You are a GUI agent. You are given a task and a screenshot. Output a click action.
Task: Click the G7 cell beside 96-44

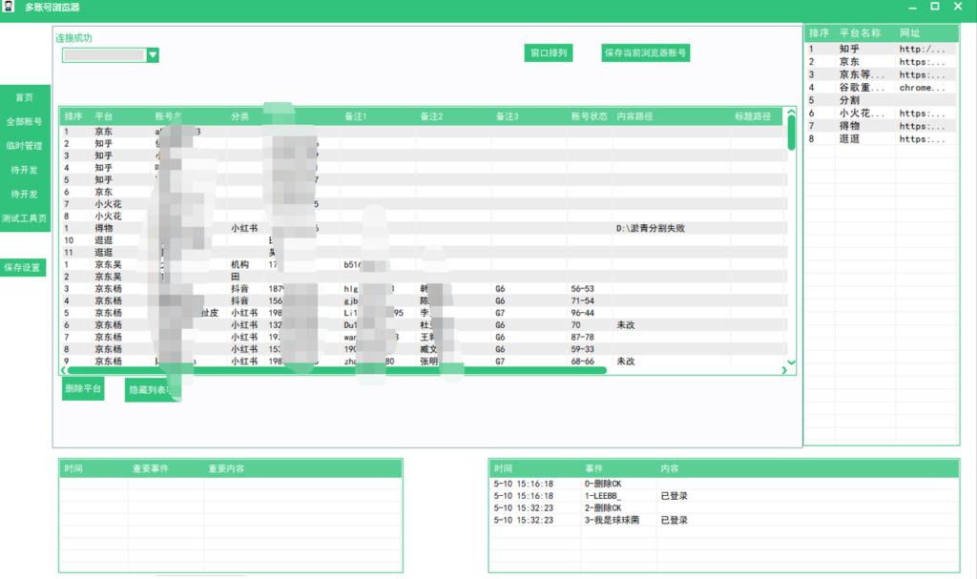click(x=500, y=313)
